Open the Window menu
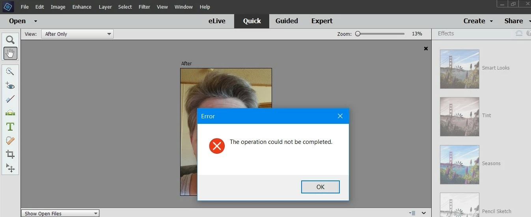 184,7
